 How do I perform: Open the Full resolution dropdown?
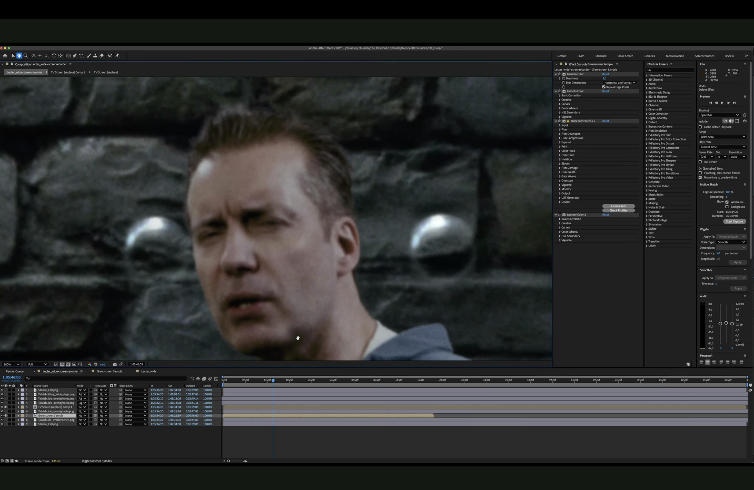click(x=37, y=364)
